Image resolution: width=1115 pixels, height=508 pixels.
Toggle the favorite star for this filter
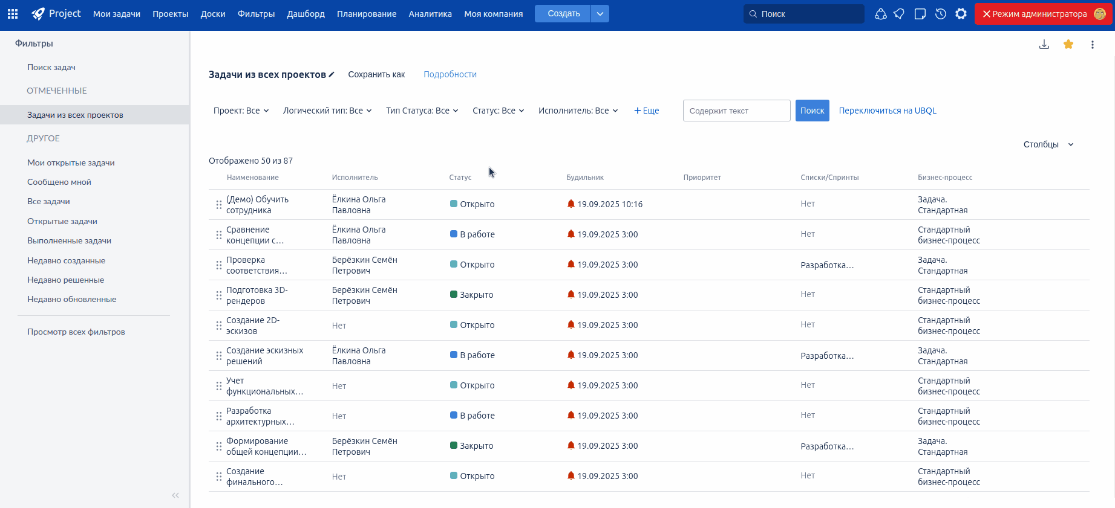click(1068, 45)
